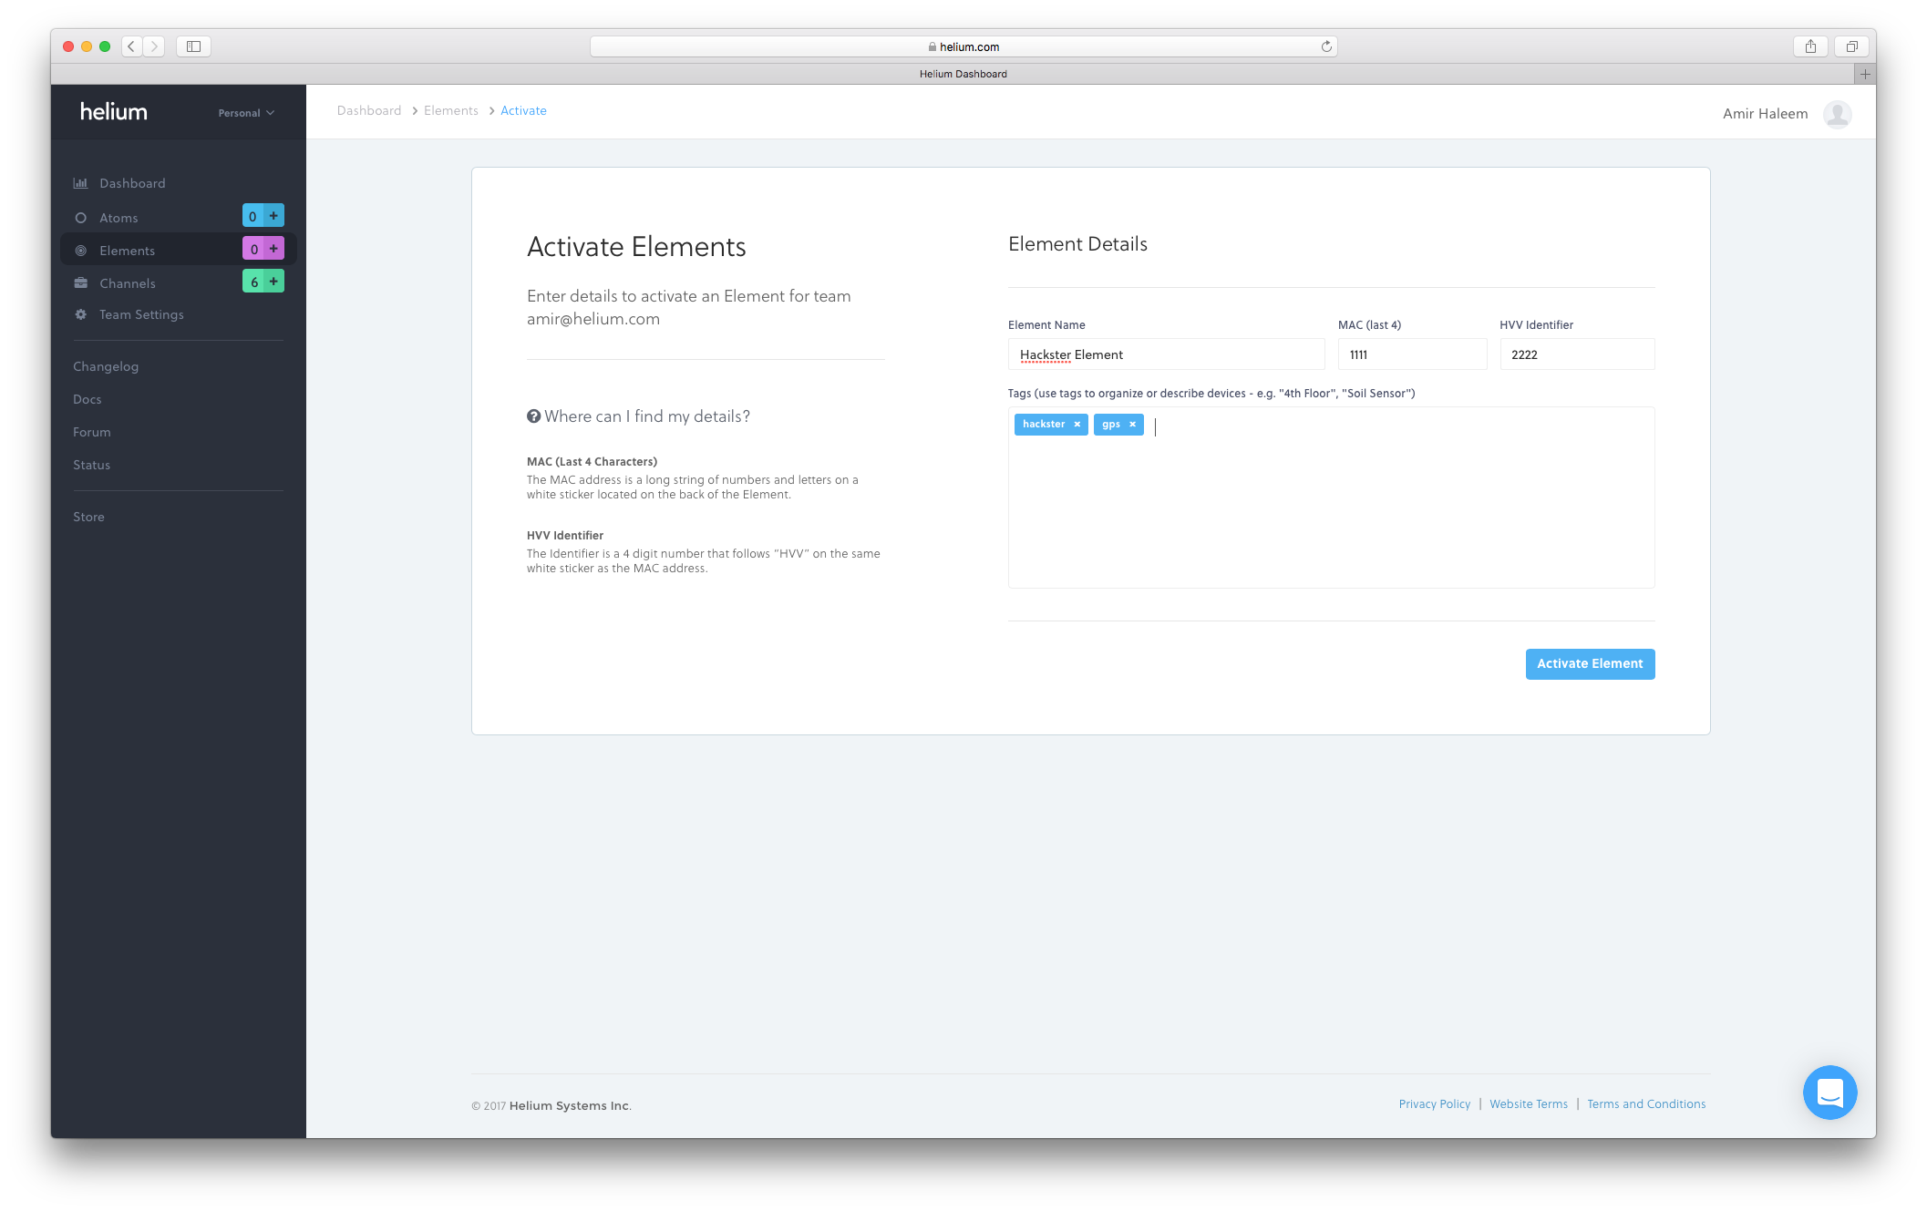The height and width of the screenshot is (1211, 1927).
Task: Click the Activate Element button
Action: (x=1590, y=663)
